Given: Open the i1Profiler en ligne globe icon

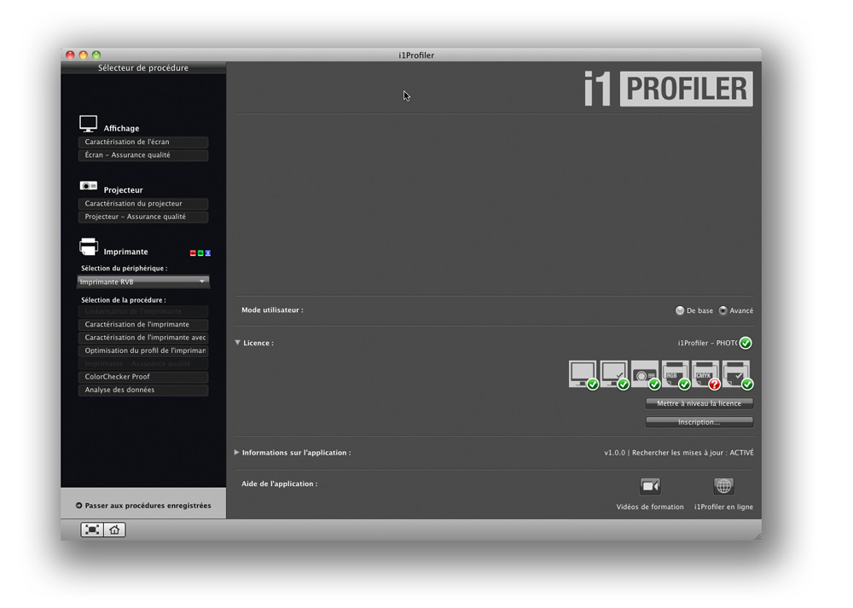Looking at the screenshot, I should tap(723, 486).
